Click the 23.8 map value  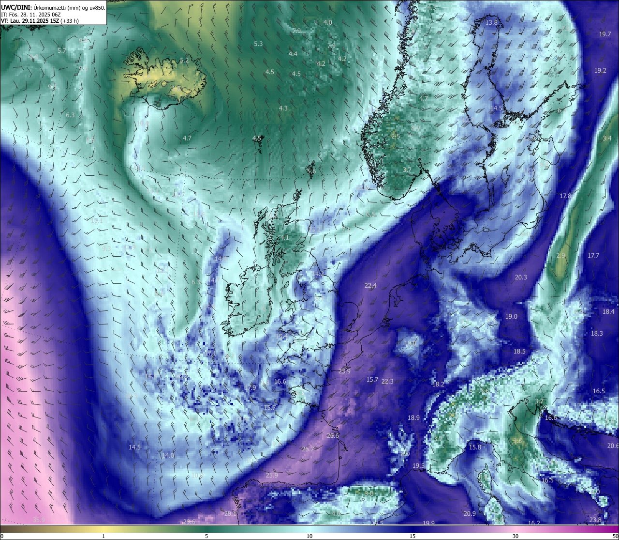coord(595,520)
